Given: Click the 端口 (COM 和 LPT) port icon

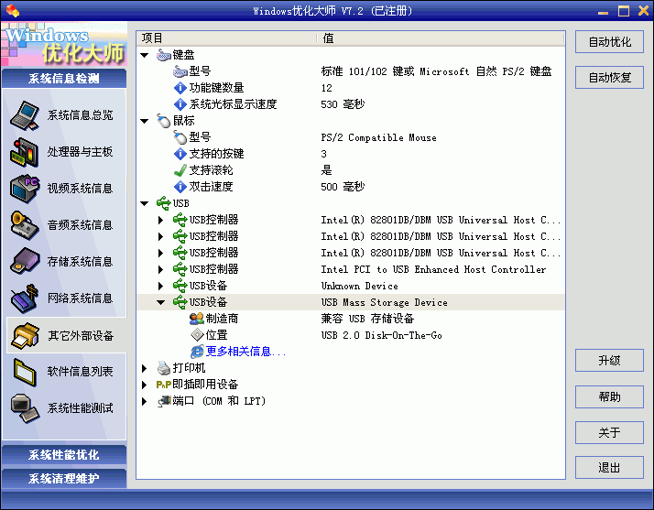Looking at the screenshot, I should tap(164, 401).
